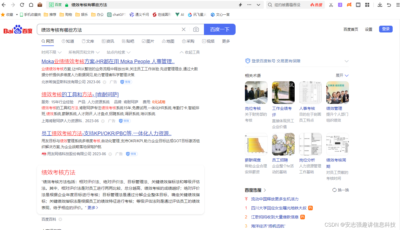
Task: Click the 百度一下 search button
Action: 220,29
